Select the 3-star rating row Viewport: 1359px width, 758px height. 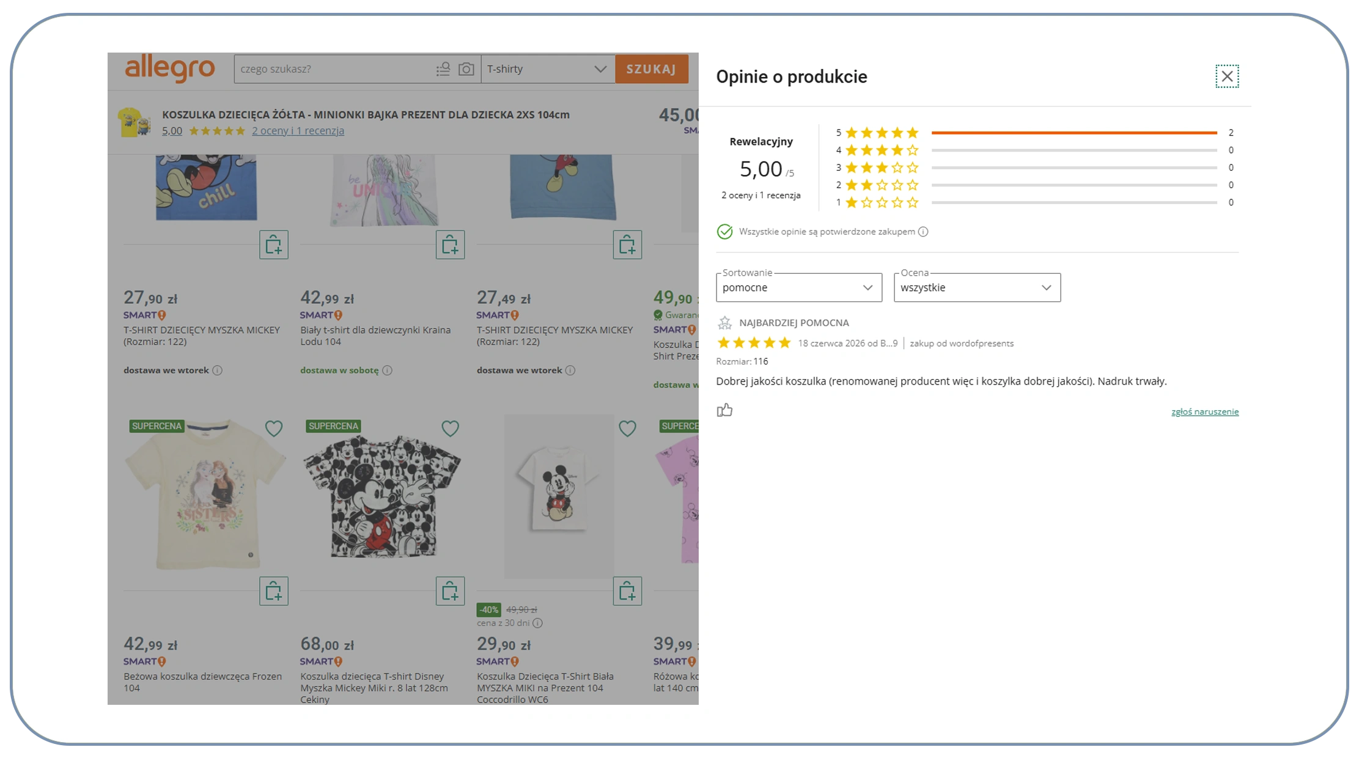point(1035,167)
